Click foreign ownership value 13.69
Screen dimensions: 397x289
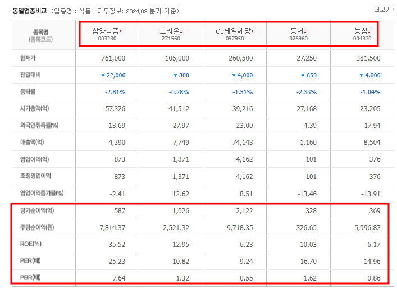tap(117, 126)
